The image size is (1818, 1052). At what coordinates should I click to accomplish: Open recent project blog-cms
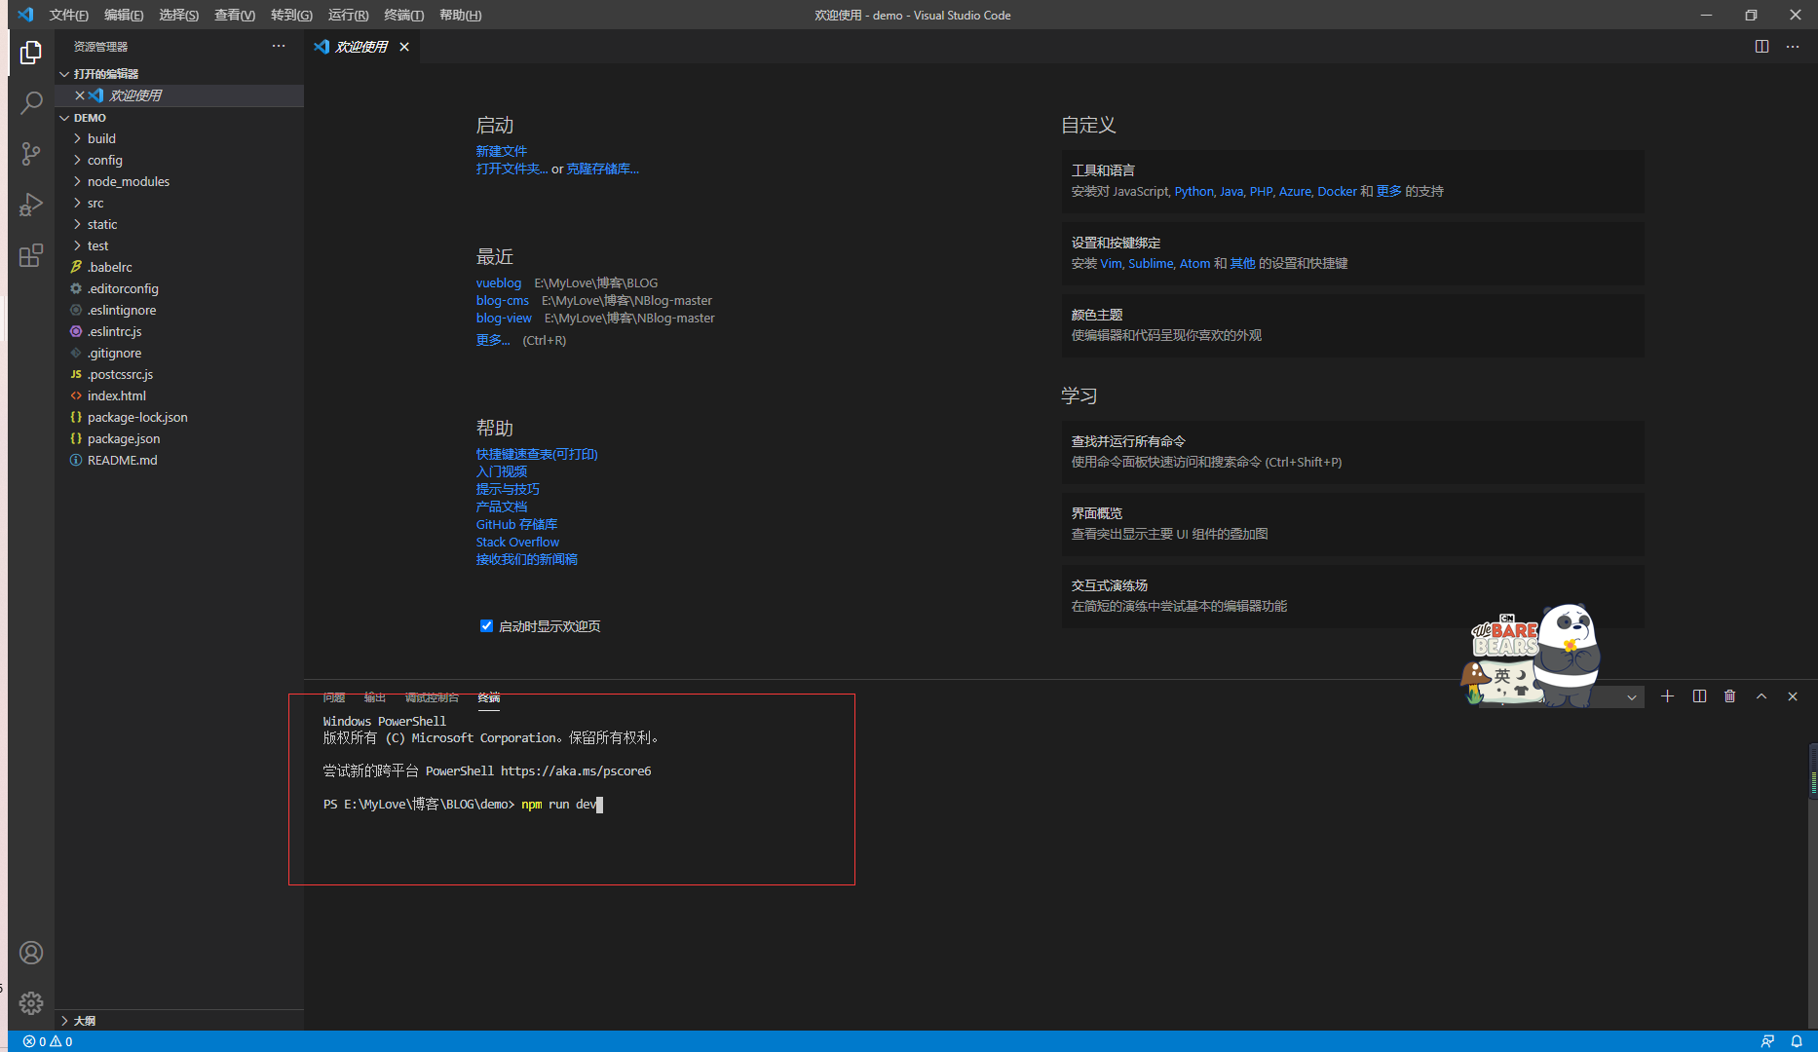pos(503,300)
